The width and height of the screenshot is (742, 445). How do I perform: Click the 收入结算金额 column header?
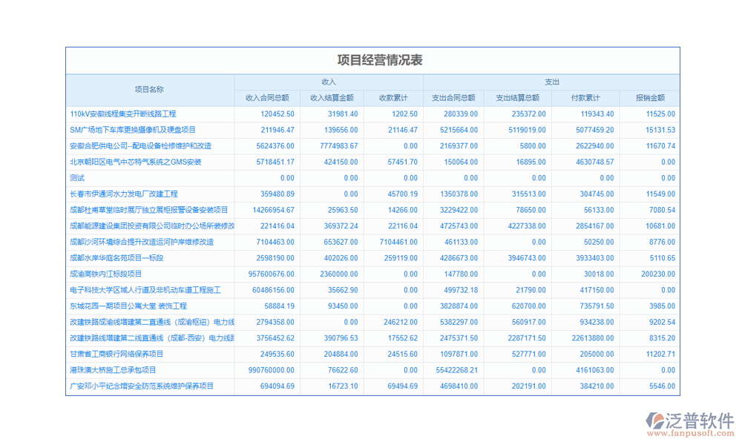(332, 98)
